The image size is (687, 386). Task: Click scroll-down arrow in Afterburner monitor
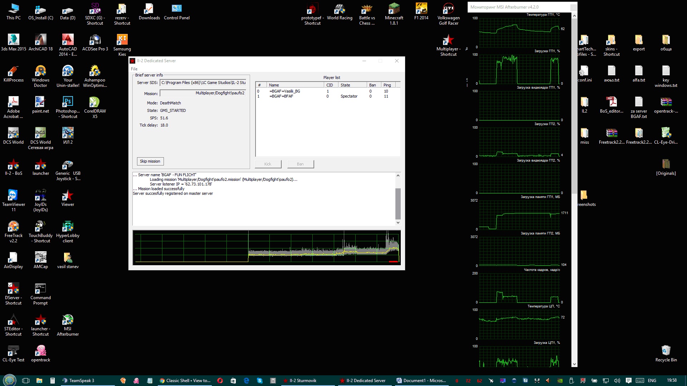click(574, 365)
